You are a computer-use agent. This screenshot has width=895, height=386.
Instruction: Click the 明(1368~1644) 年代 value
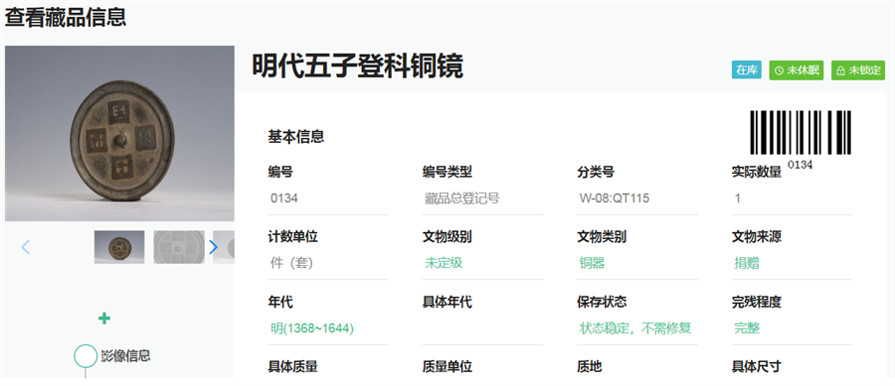tap(312, 328)
